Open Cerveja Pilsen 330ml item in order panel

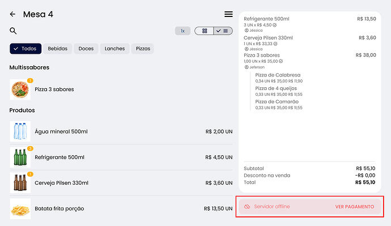[310, 43]
